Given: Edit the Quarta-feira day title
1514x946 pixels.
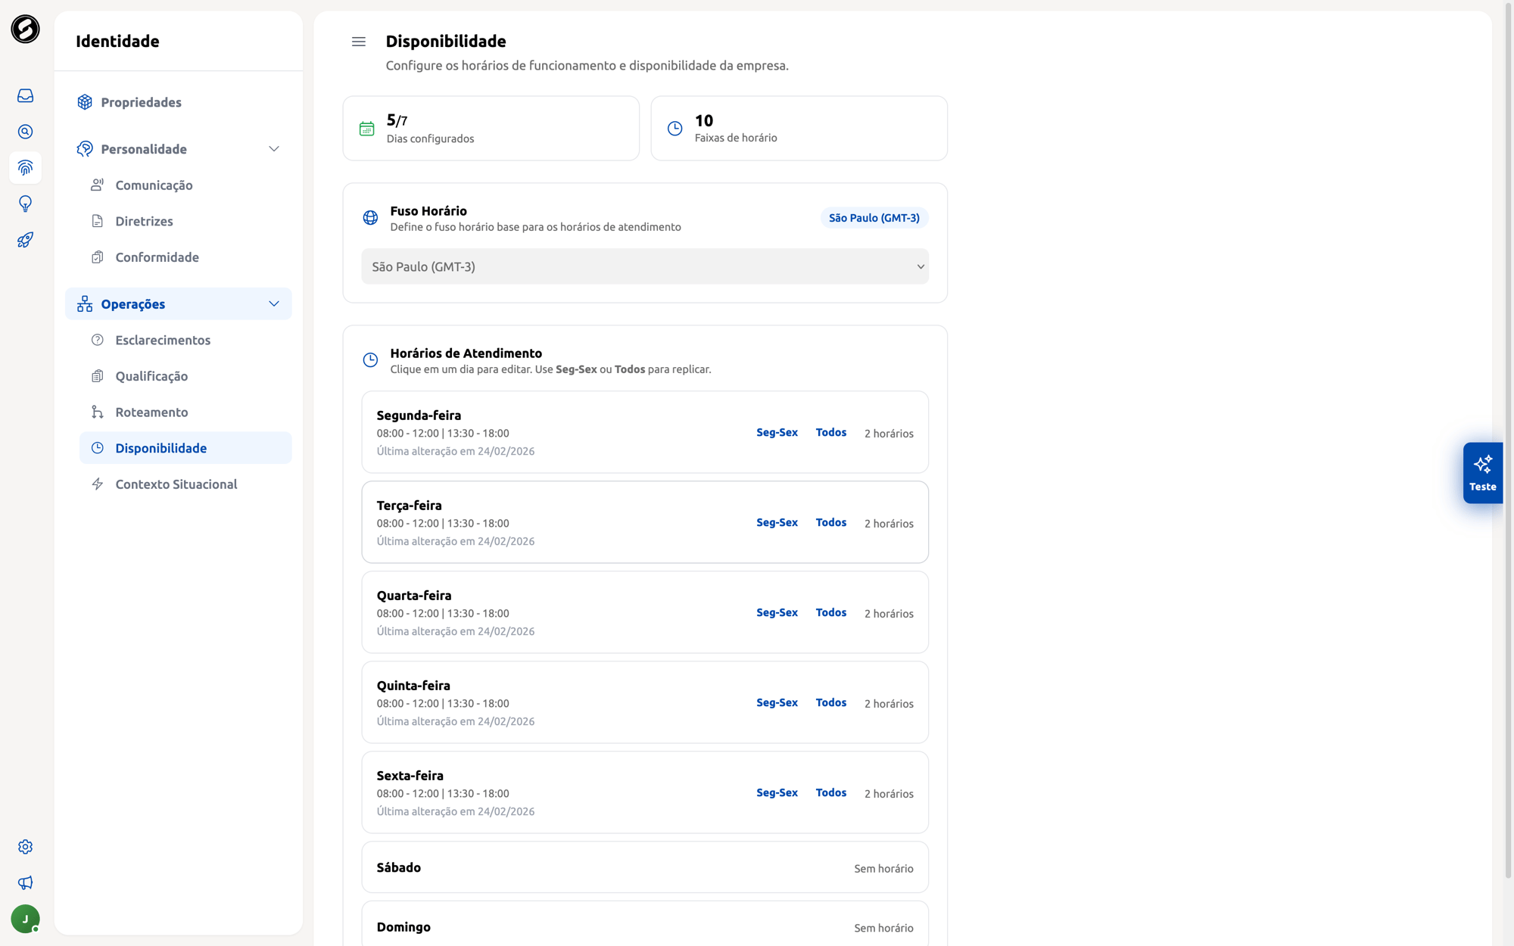Looking at the screenshot, I should (414, 596).
